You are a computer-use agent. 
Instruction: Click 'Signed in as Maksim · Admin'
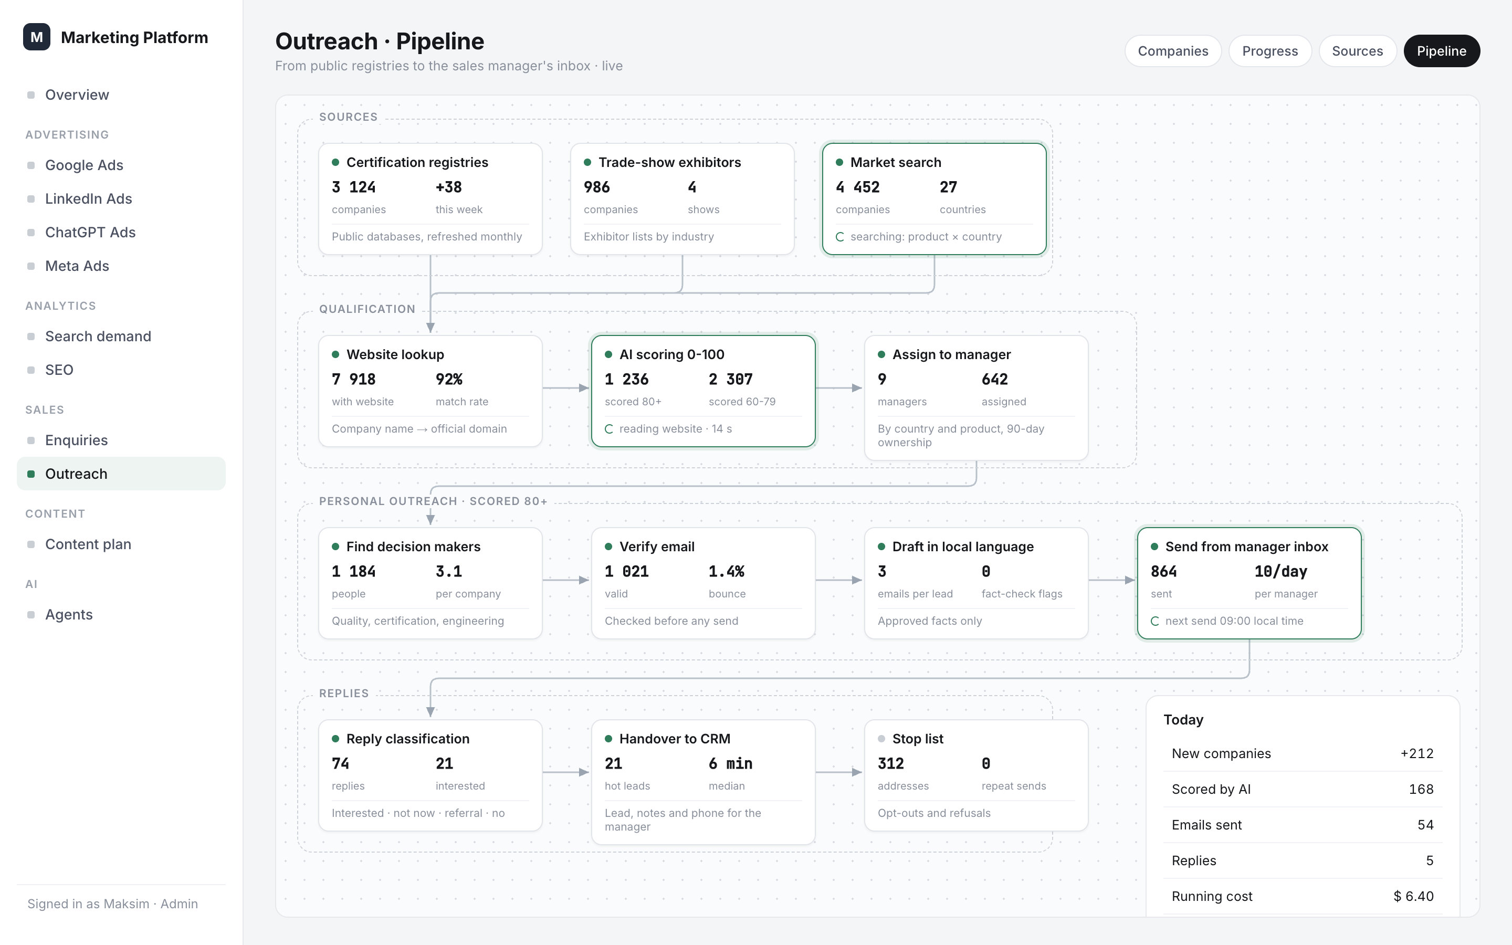[112, 904]
